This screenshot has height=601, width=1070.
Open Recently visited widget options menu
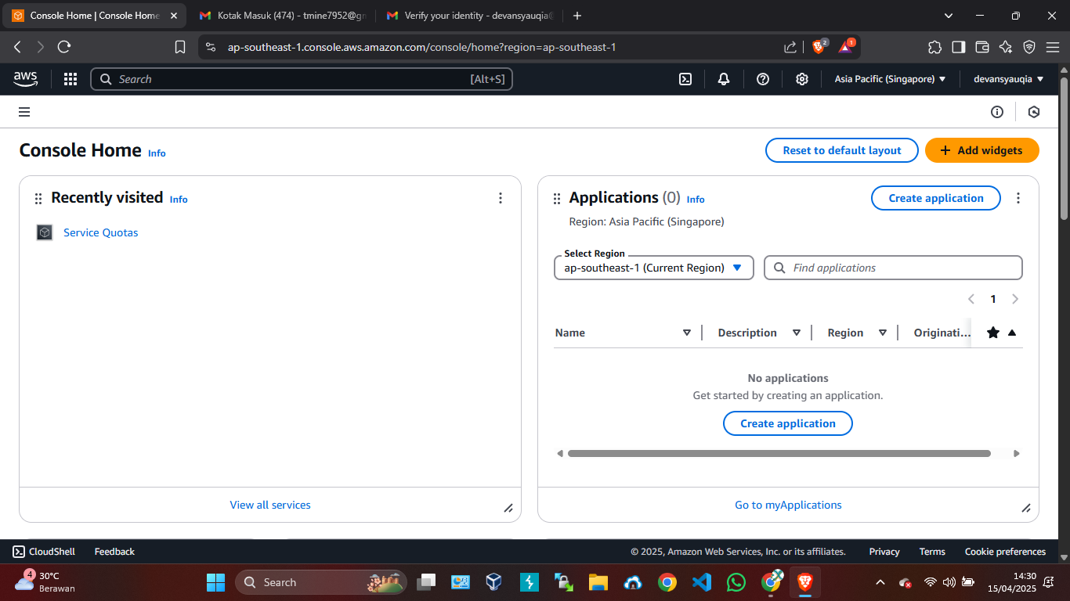click(501, 198)
